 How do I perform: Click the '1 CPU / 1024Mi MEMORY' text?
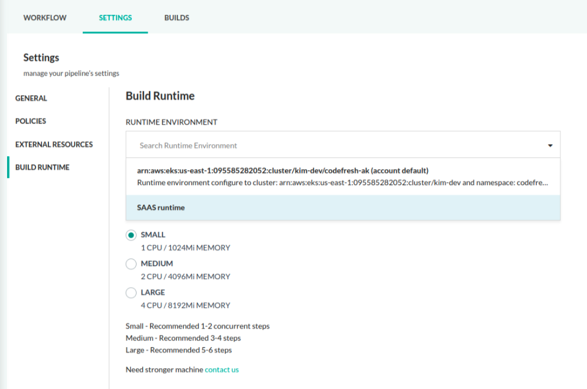pyautogui.click(x=185, y=248)
